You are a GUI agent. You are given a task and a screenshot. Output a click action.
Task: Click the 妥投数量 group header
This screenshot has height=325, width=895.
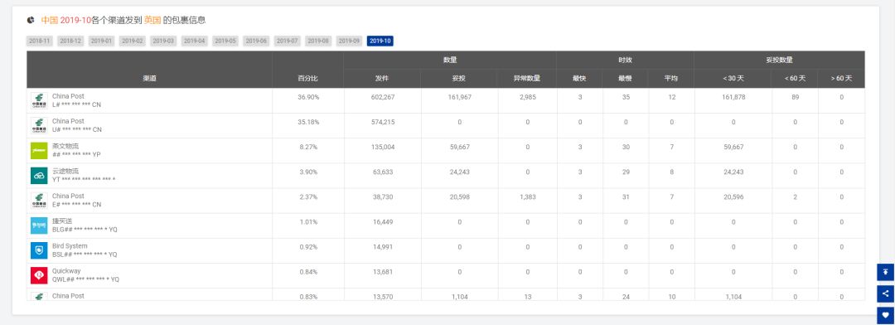tap(779, 60)
